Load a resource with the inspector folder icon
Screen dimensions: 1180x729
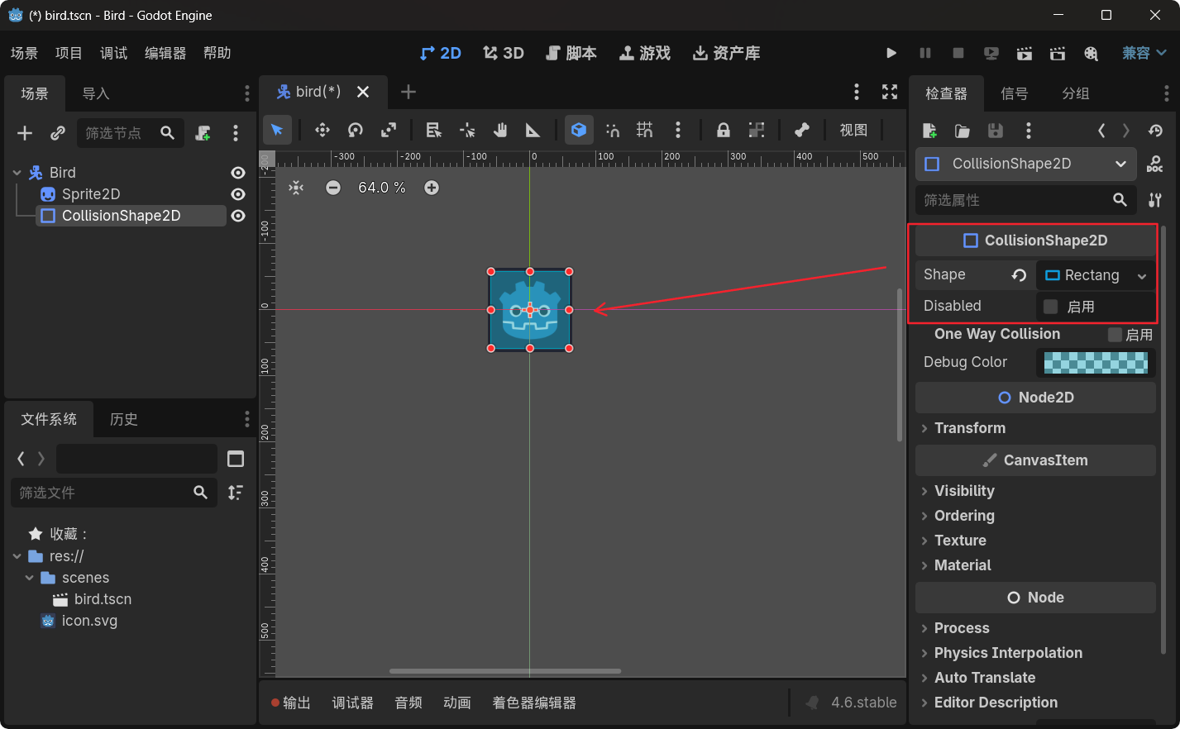963,131
